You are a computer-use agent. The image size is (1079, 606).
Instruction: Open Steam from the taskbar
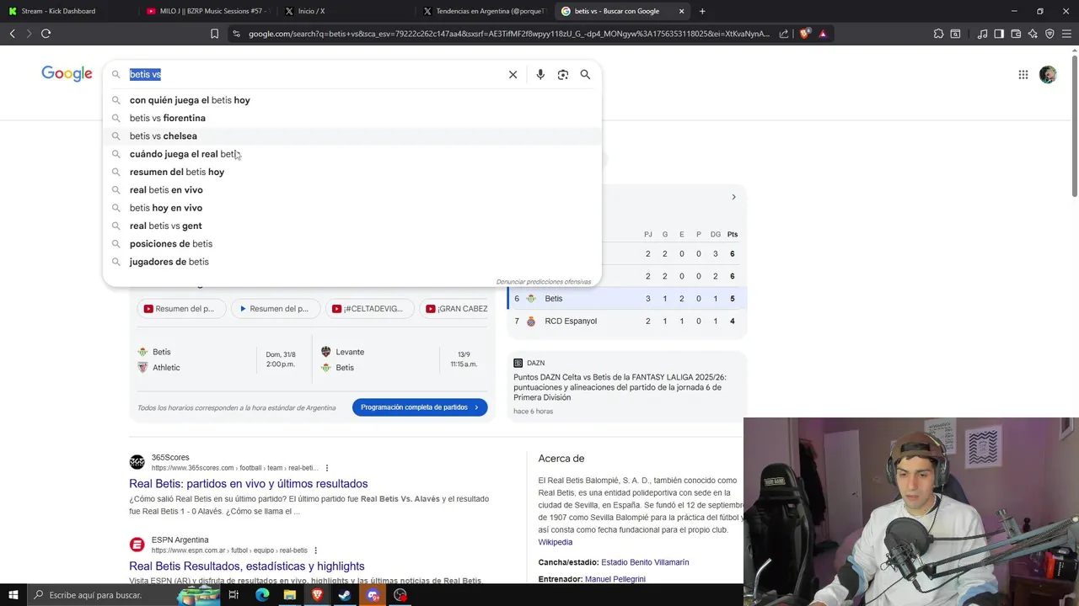pyautogui.click(x=345, y=595)
